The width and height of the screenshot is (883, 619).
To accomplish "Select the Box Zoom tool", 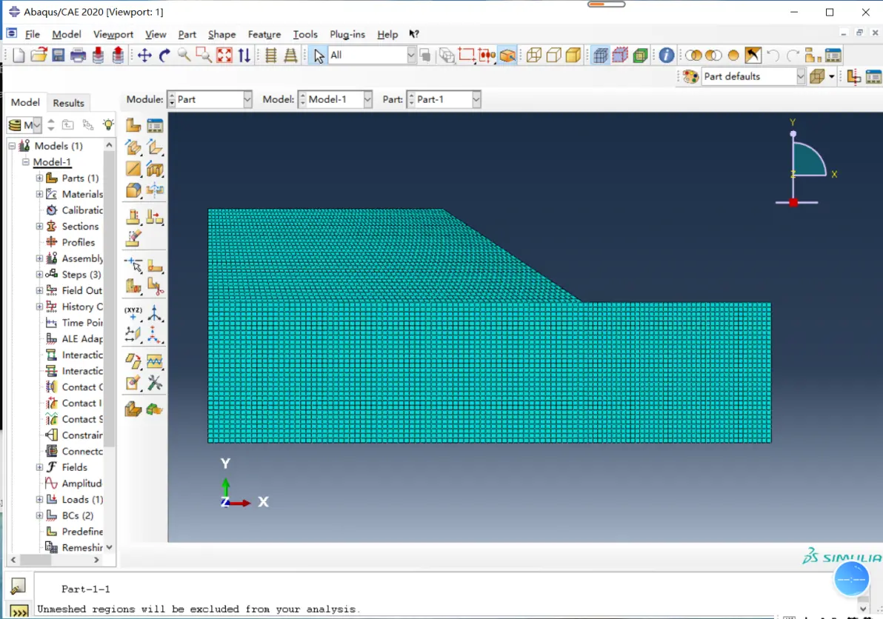I will pos(203,55).
